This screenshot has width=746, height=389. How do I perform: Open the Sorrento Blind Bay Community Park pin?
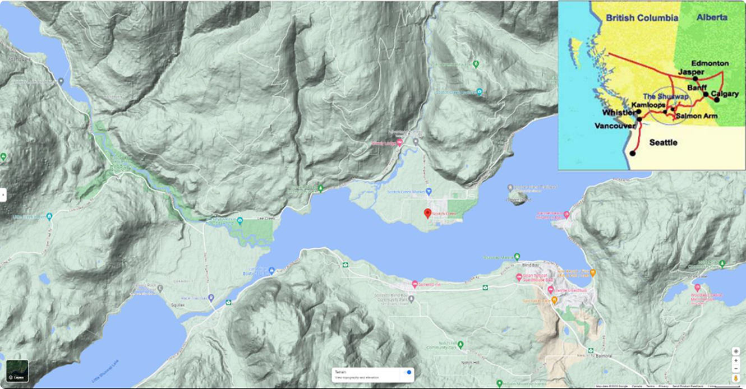click(x=411, y=299)
